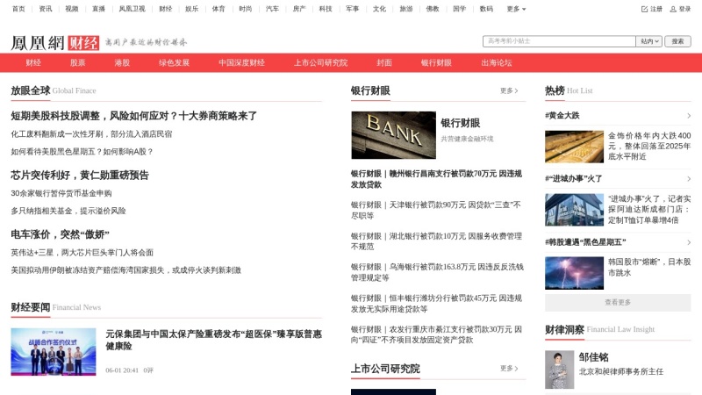The height and width of the screenshot is (395, 702).
Task: Open 恒丰银行潍坊分行被罚款45万元 article
Action: click(x=436, y=303)
